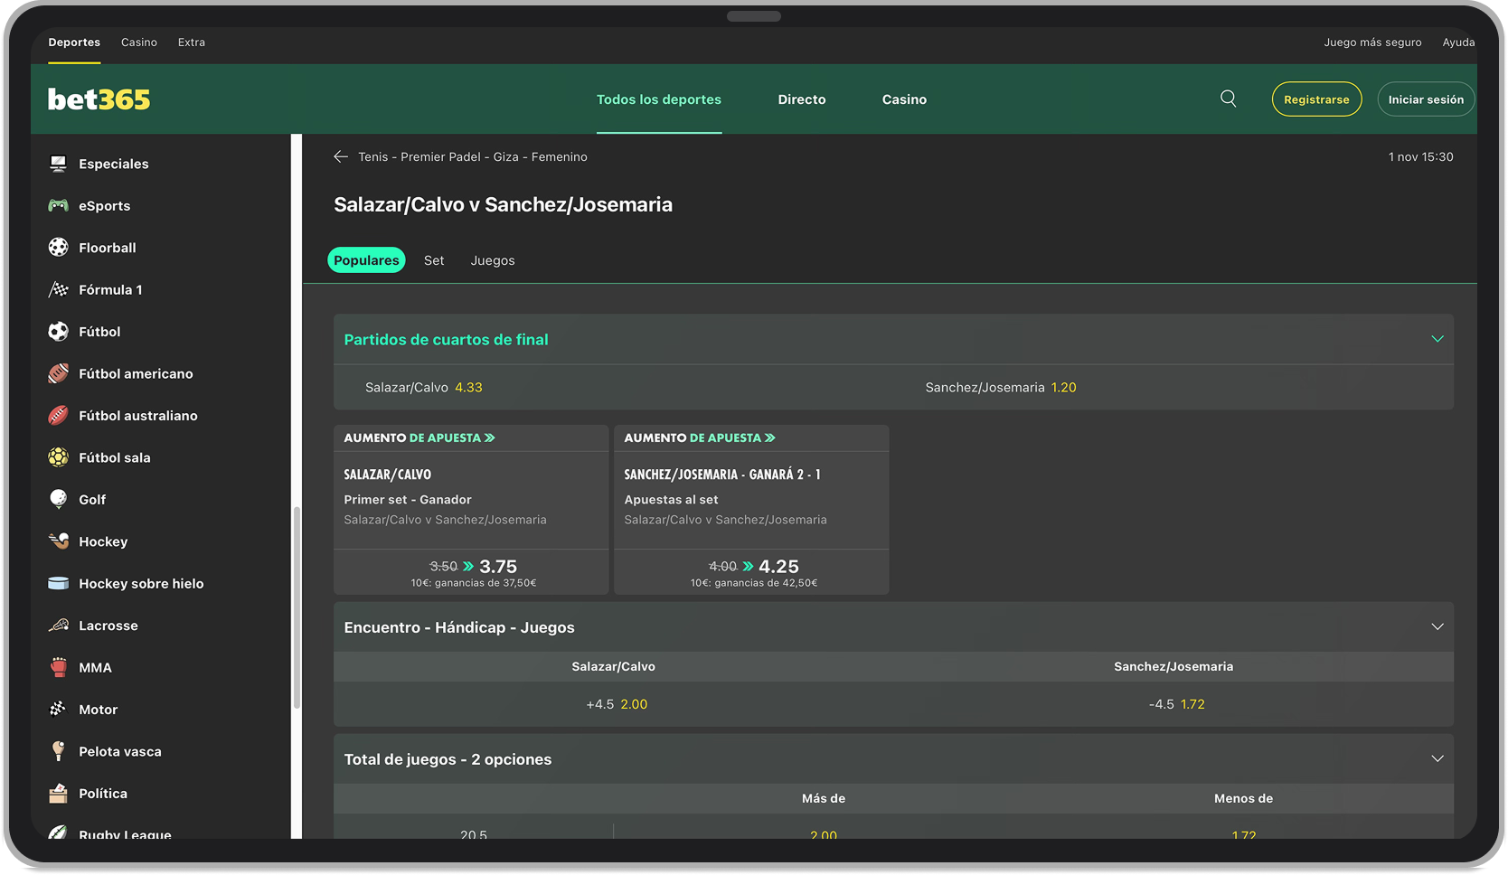Click the sidebar vertical scrollbar
Screen dimensions: 1508x875
(x=297, y=607)
